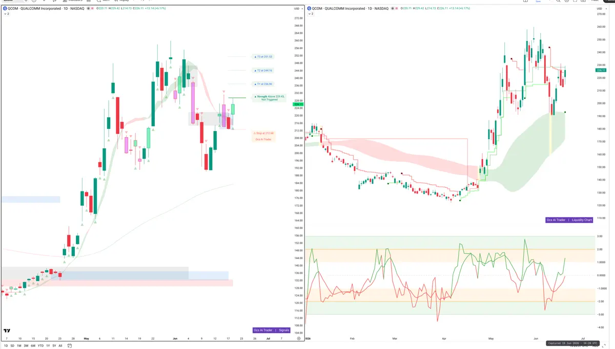Screen dimensions: 615x349
Task: Click market status icon in left chart legend
Action: tap(88, 9)
